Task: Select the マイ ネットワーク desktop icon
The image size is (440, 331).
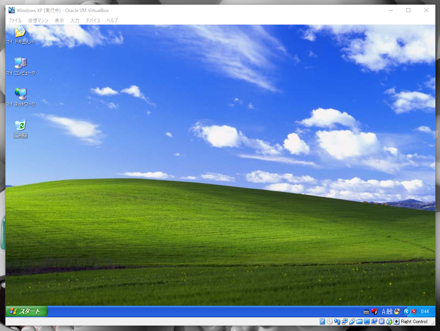Action: click(21, 98)
